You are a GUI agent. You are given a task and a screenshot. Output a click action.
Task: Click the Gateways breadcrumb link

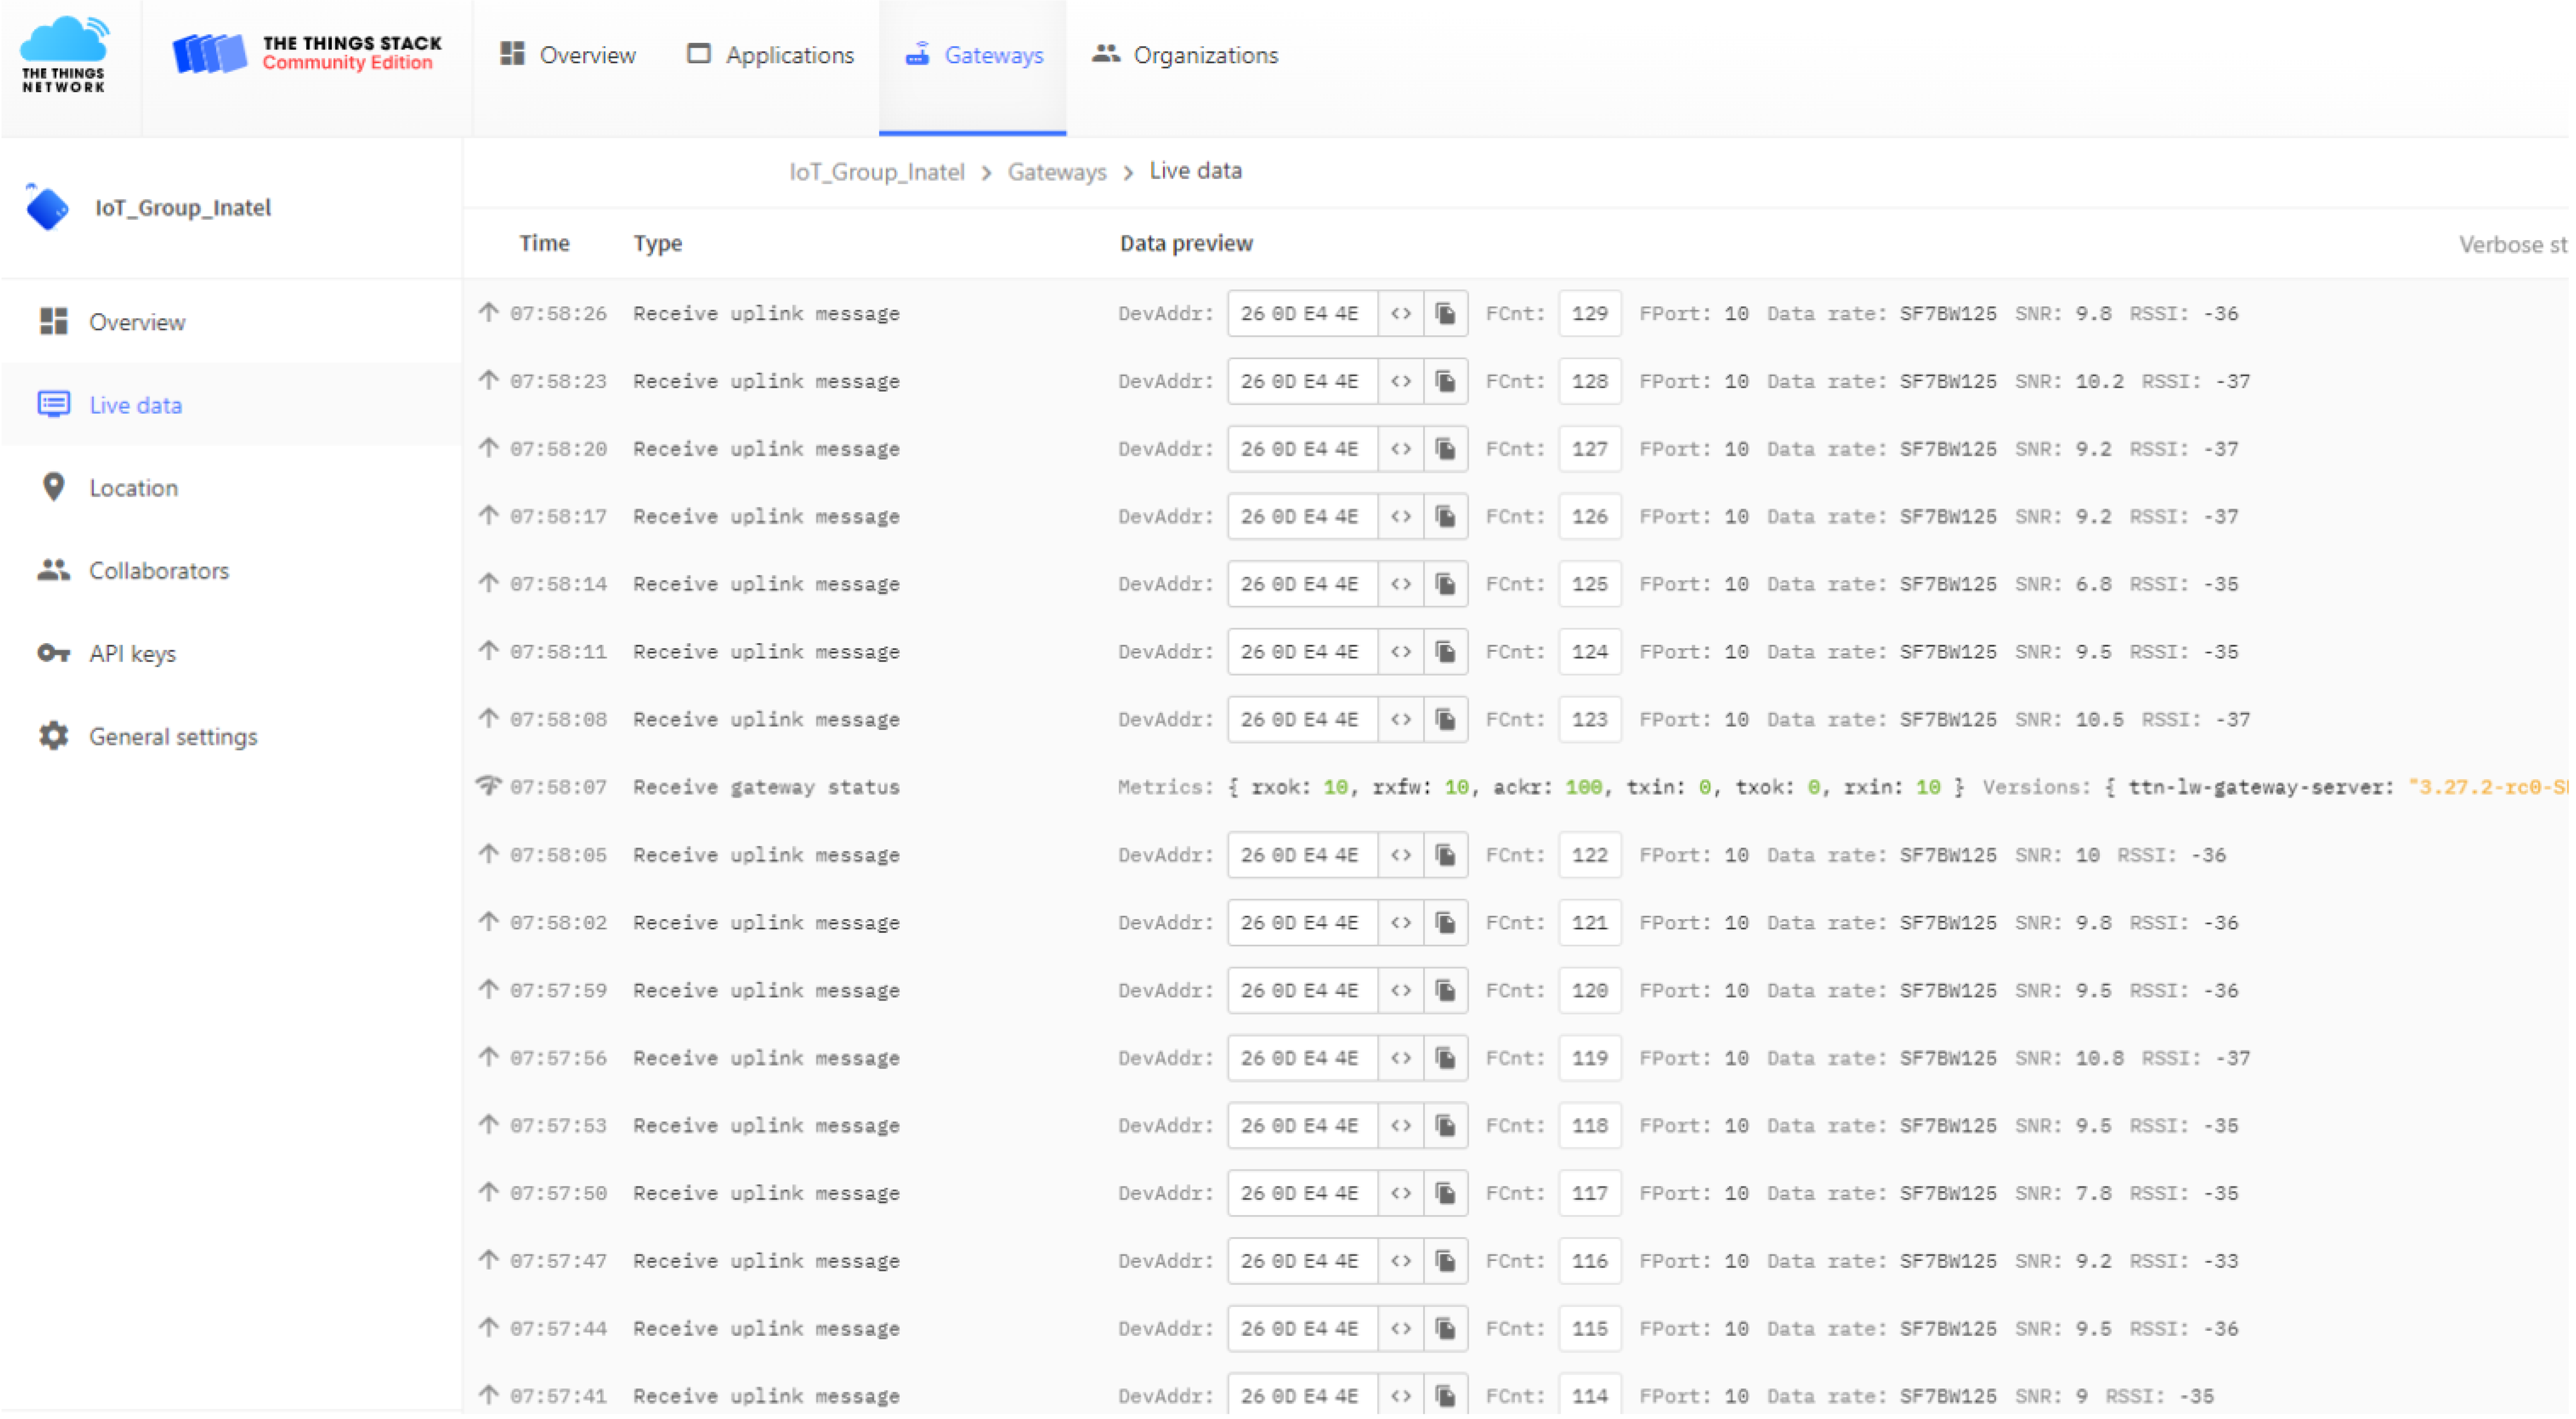(1057, 172)
